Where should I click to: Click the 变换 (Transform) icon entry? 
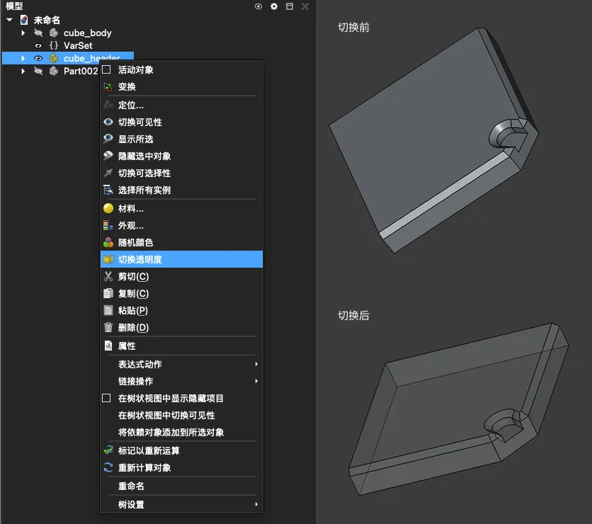click(108, 87)
